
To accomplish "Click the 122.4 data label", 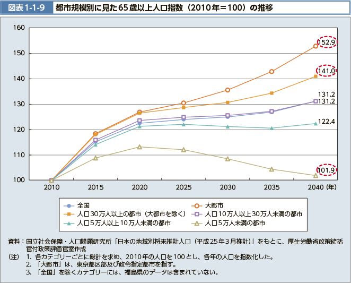I will (327, 122).
